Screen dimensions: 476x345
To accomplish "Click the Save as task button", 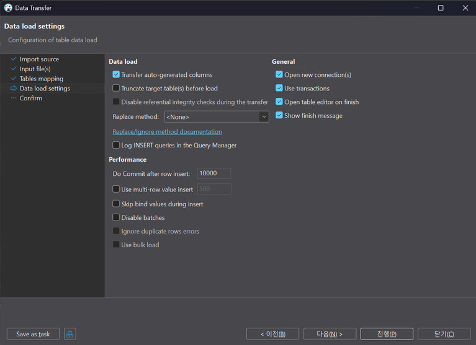I will tap(33, 334).
